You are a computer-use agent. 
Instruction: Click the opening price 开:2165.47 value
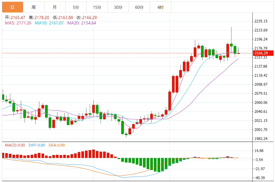click(x=15, y=17)
